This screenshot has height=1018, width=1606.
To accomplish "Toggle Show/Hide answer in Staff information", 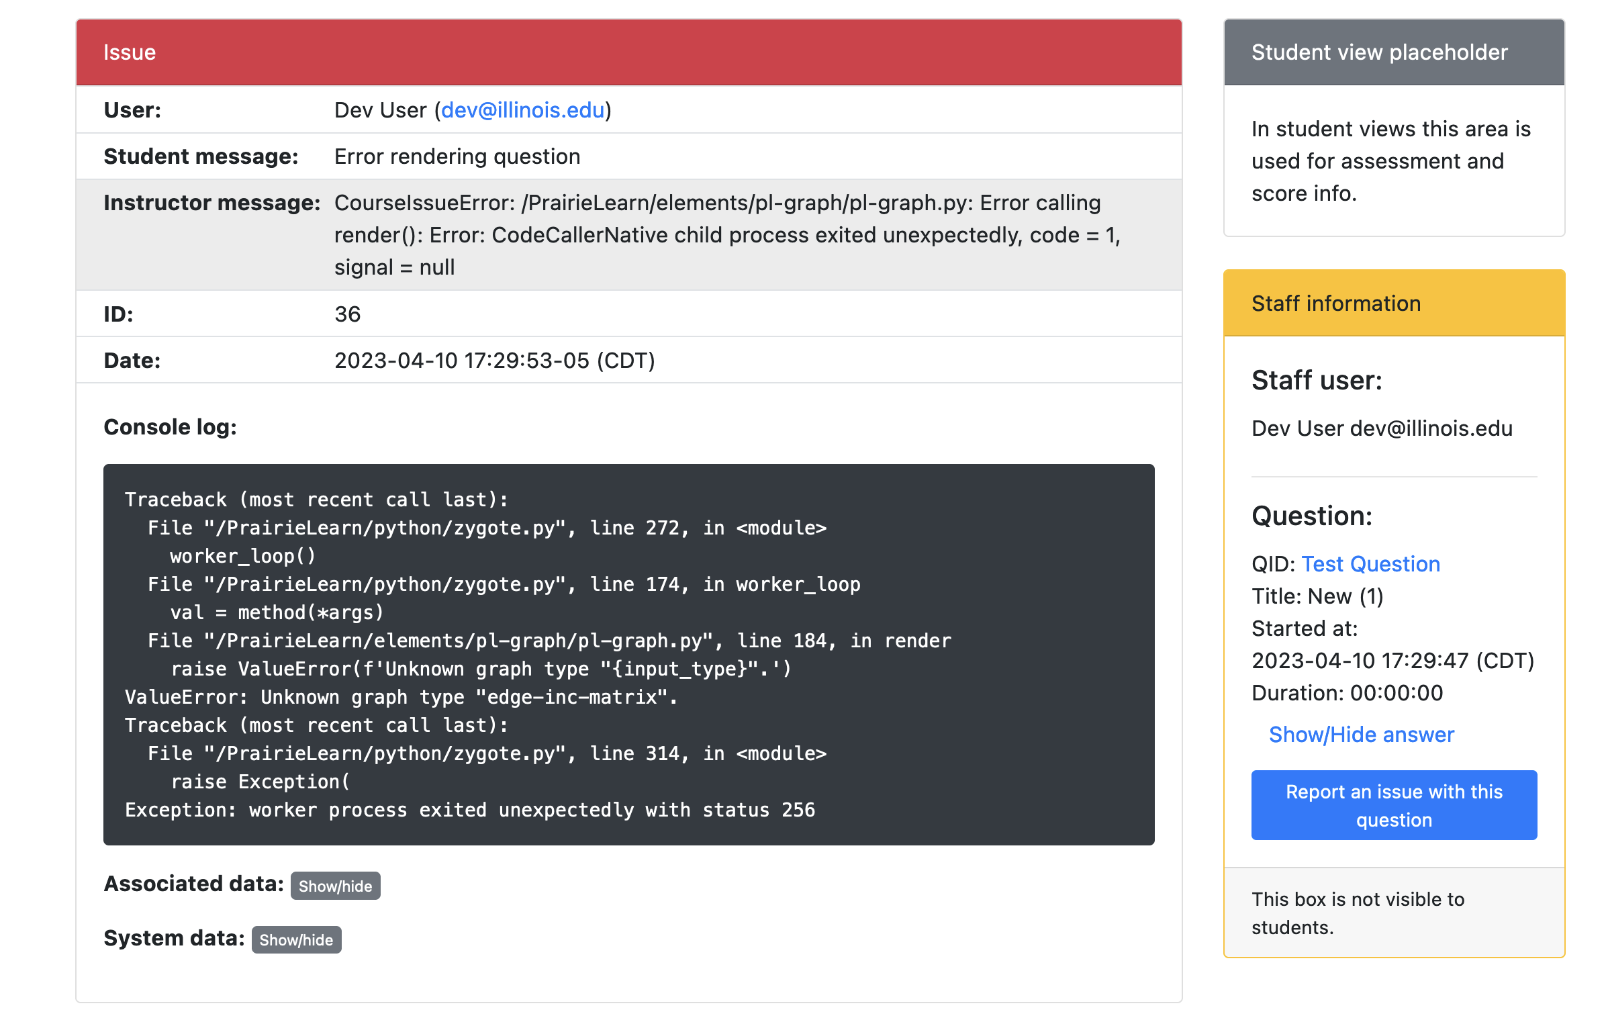I will tap(1360, 734).
